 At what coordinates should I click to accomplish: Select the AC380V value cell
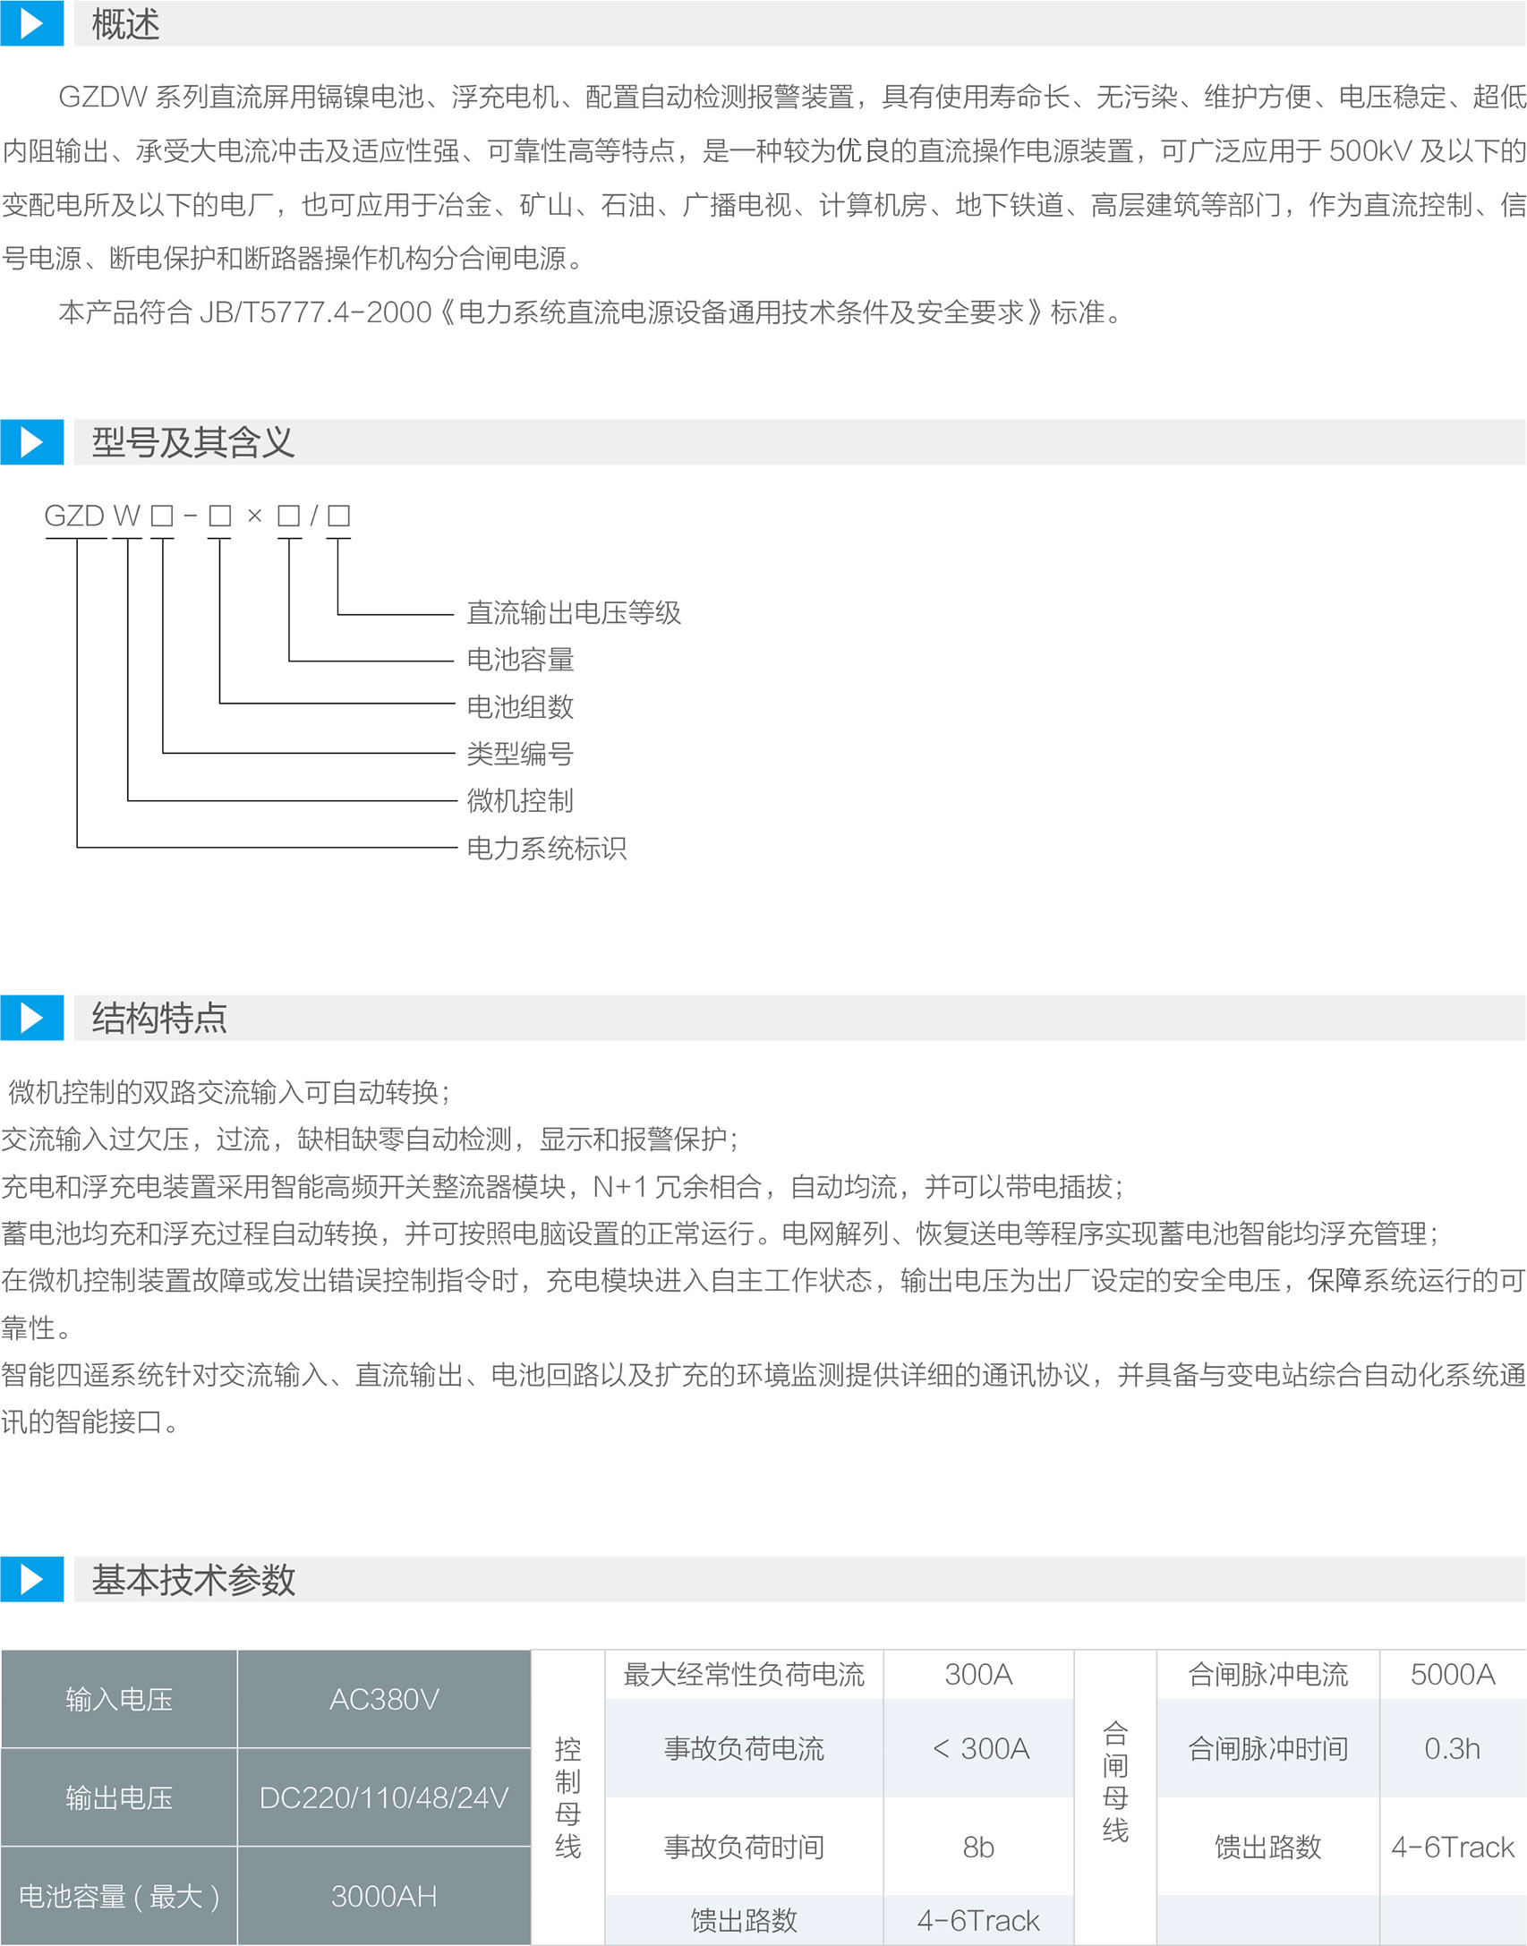[384, 1699]
